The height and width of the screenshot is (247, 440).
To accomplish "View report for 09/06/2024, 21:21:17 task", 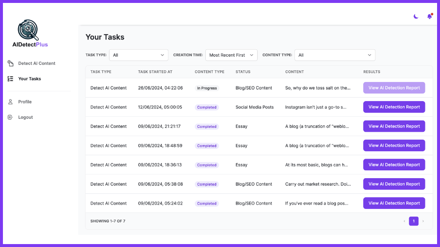I will click(394, 126).
